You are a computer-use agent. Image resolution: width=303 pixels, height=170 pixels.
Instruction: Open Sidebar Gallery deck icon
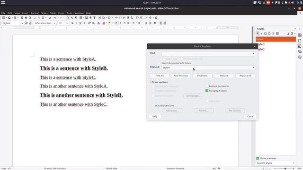click(300, 51)
